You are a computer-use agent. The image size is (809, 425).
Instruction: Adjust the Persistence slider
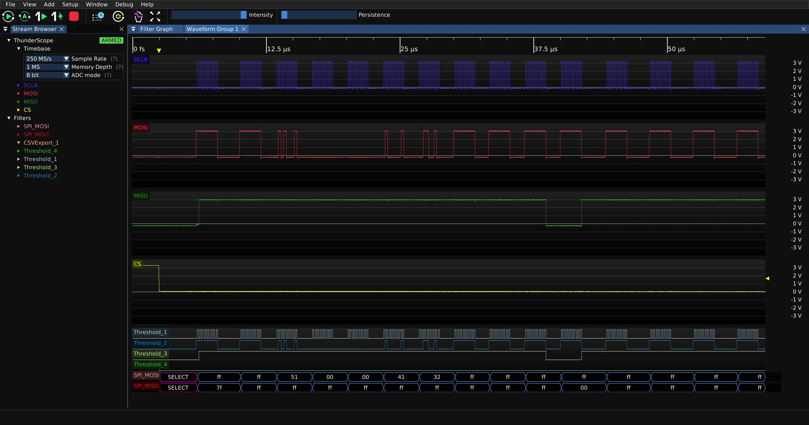click(319, 15)
